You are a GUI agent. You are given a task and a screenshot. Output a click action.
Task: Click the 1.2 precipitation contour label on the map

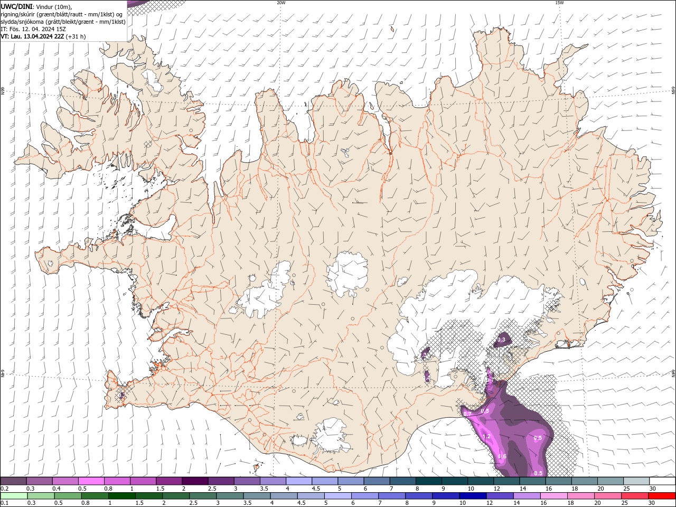(487, 436)
